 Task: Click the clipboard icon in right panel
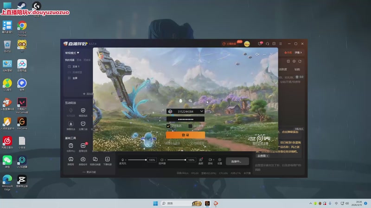click(288, 61)
